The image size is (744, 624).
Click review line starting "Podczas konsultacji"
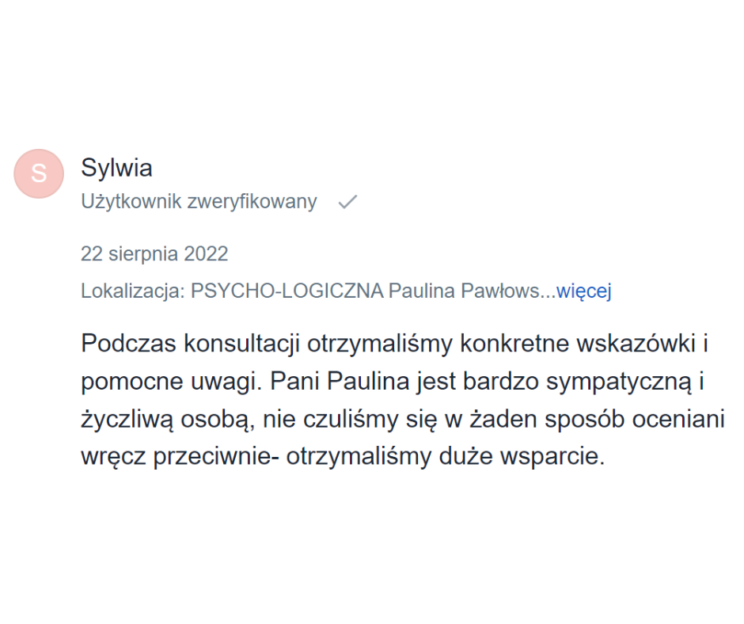coord(394,345)
